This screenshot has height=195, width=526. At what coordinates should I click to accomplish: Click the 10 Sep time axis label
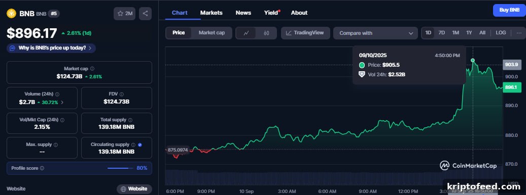pyautogui.click(x=247, y=191)
